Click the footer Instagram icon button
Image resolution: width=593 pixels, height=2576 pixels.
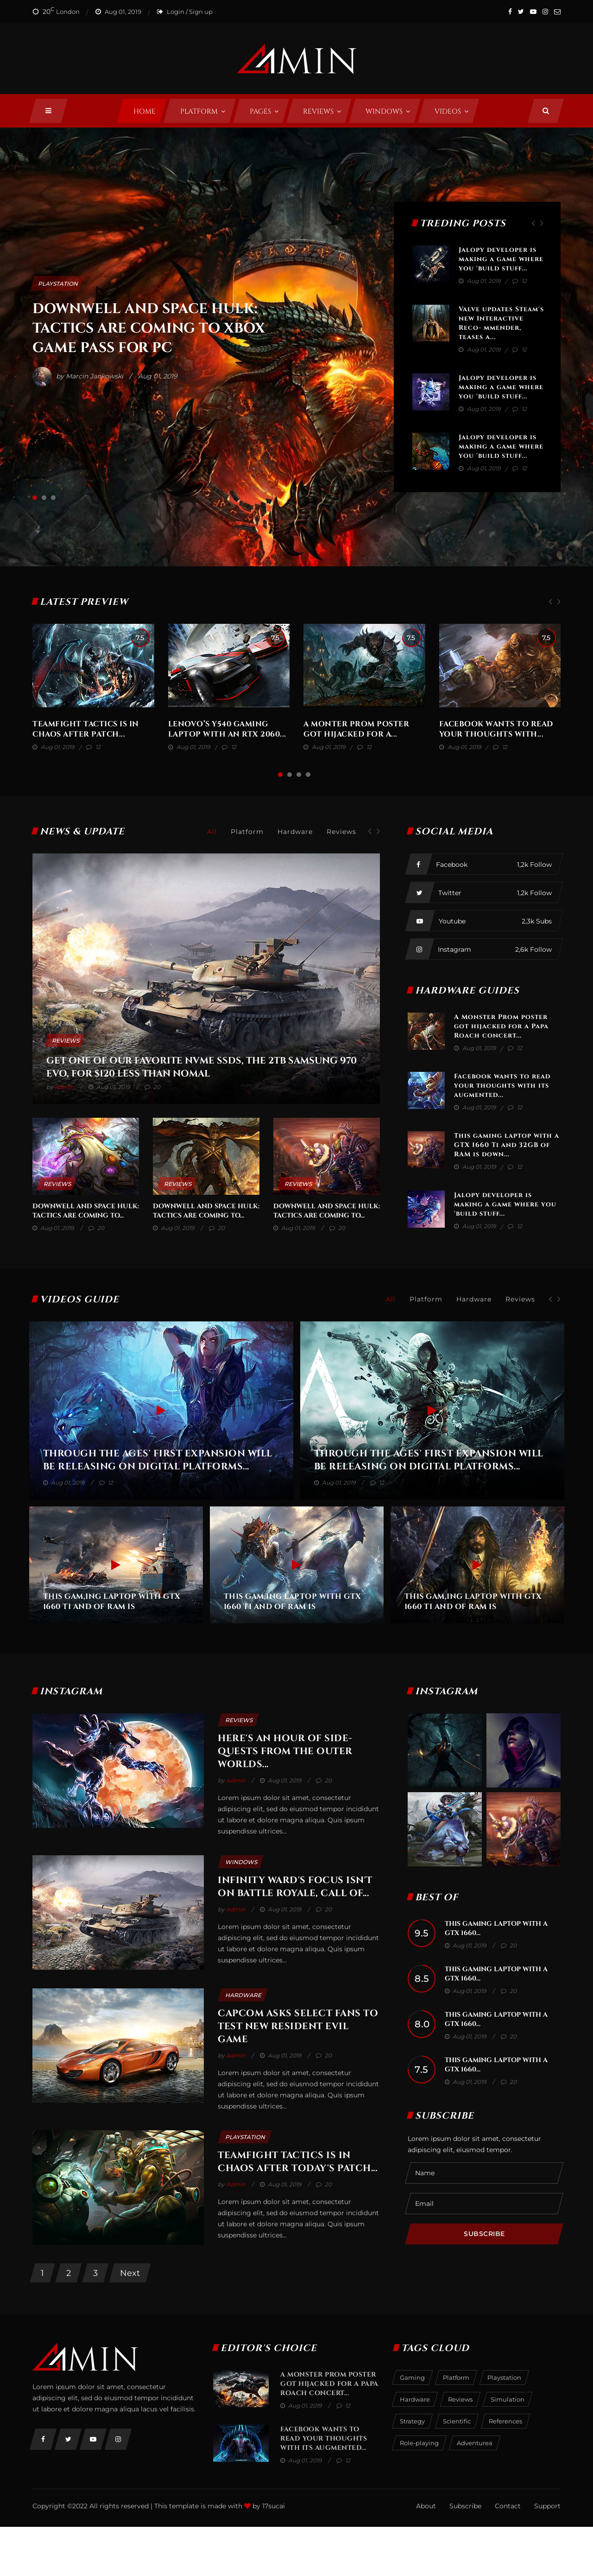(118, 2439)
